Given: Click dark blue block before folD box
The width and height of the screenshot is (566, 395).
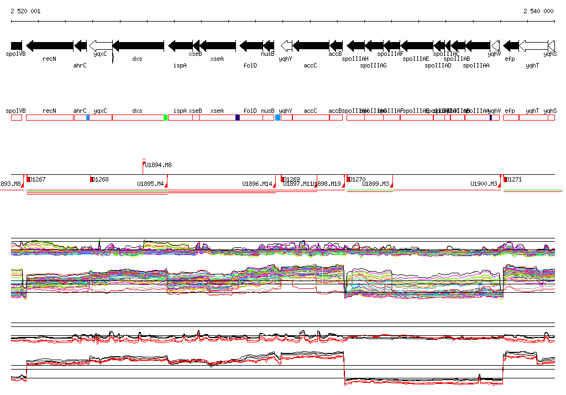Looking at the screenshot, I should coord(238,117).
